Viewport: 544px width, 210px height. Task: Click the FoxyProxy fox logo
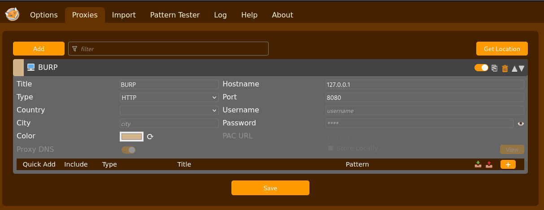(x=12, y=14)
